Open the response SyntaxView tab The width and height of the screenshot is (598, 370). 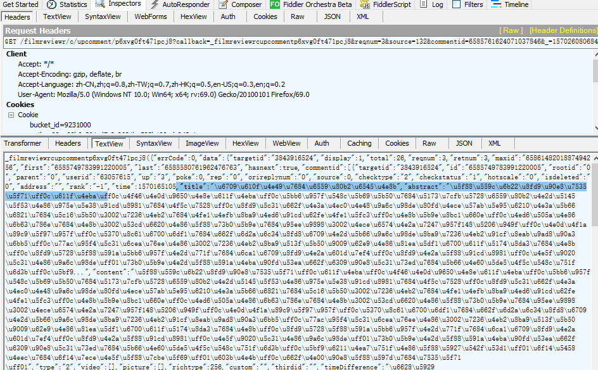[154, 143]
